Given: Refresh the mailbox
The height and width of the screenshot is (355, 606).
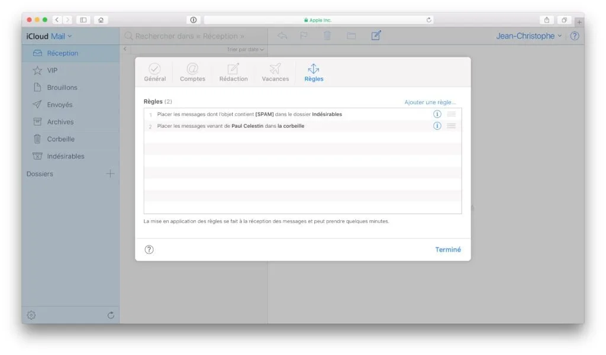Looking at the screenshot, I should (x=110, y=315).
